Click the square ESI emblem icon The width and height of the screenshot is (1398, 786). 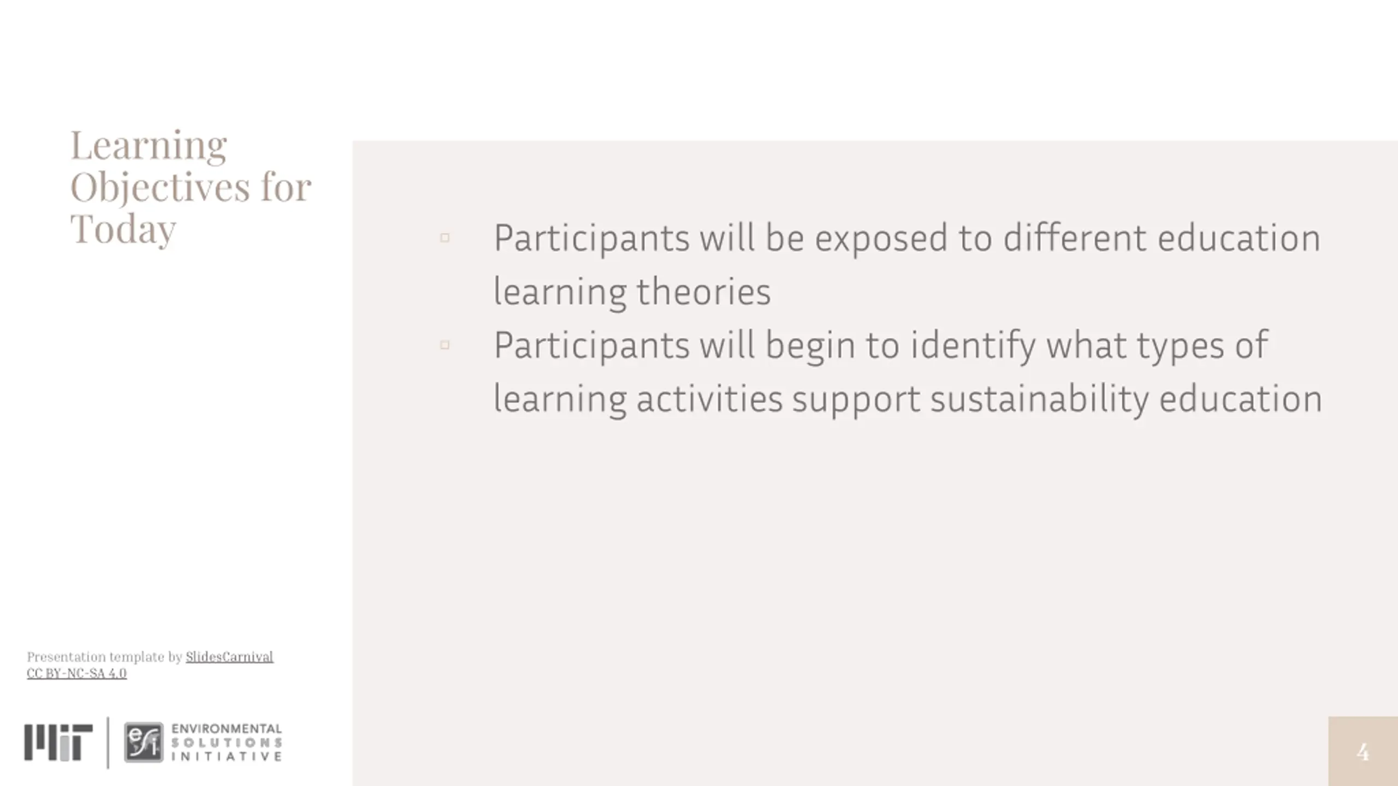(x=144, y=742)
